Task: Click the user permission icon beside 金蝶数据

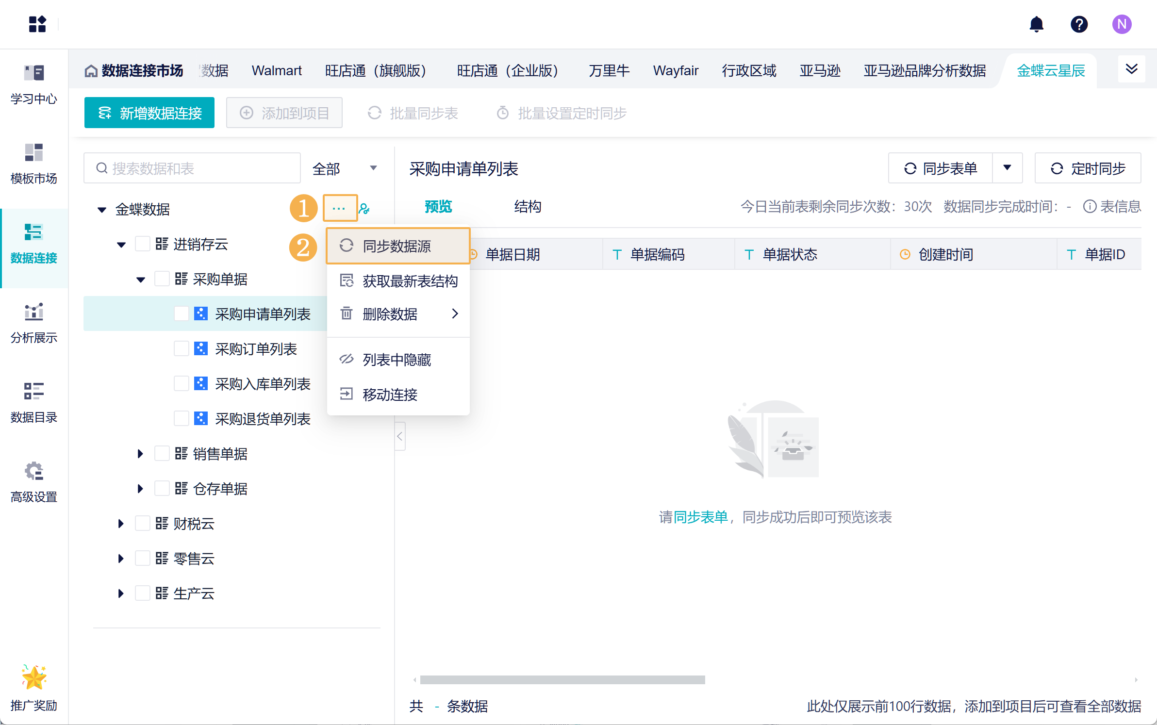Action: click(x=364, y=209)
